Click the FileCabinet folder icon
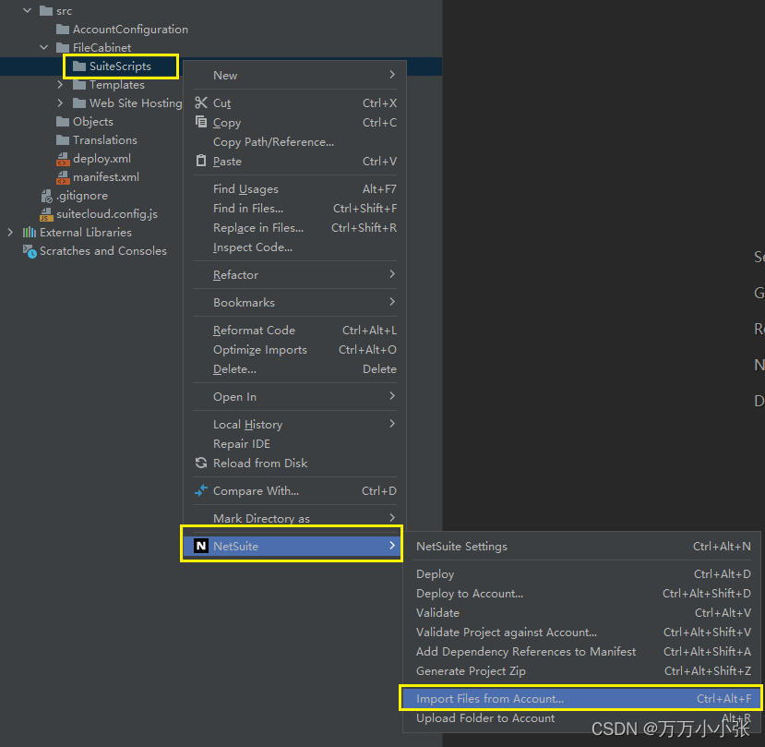765x747 pixels. (63, 47)
